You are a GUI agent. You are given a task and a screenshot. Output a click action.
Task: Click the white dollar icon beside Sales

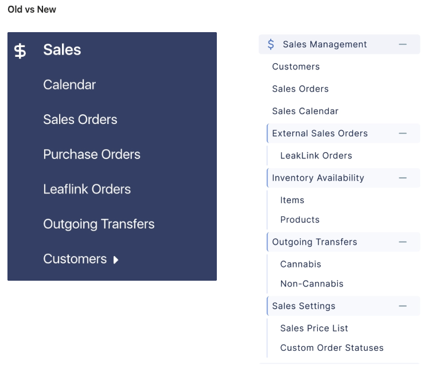pos(20,51)
